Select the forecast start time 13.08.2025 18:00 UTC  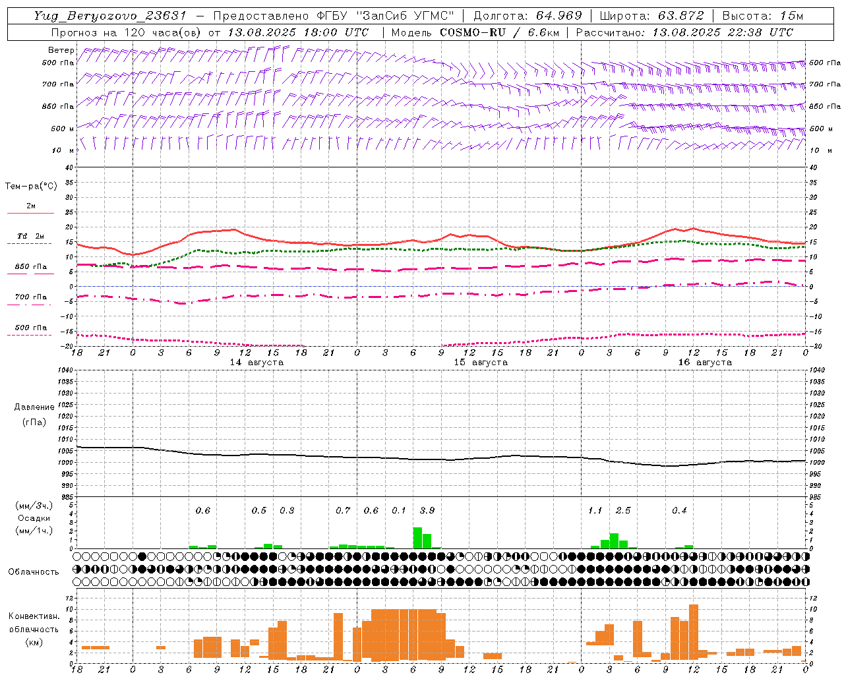coord(298,32)
